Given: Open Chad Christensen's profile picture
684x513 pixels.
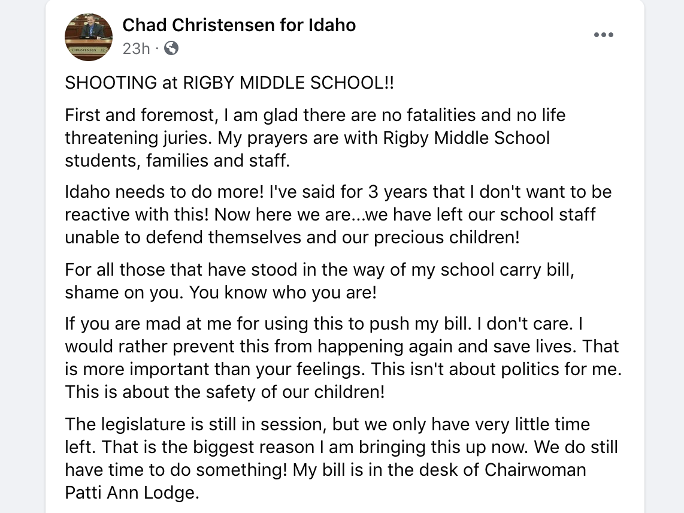Looking at the screenshot, I should pos(89,37).
